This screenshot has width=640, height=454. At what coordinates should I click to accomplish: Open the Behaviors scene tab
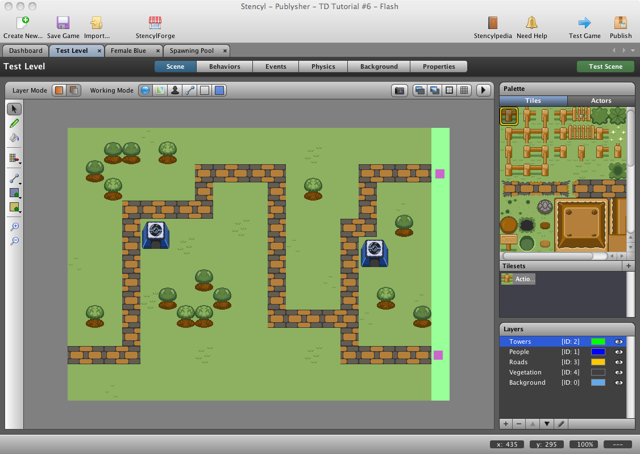(x=225, y=66)
